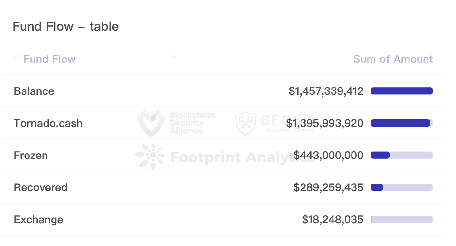Select the Tornado.cash row label

[48, 123]
